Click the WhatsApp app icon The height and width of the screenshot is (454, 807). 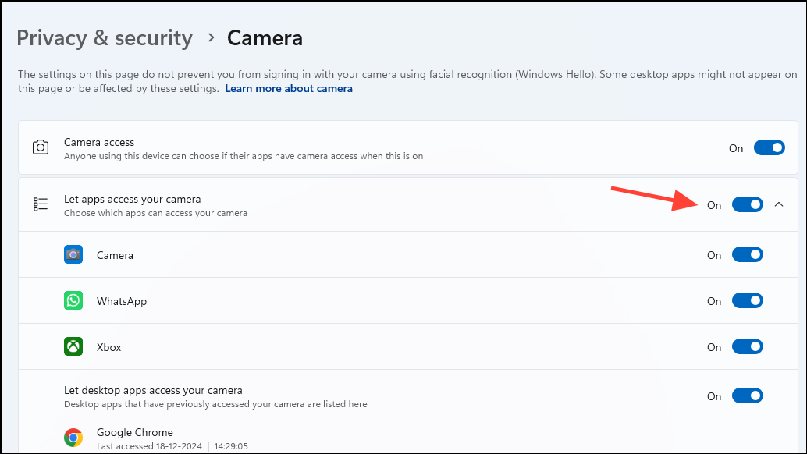tap(73, 301)
